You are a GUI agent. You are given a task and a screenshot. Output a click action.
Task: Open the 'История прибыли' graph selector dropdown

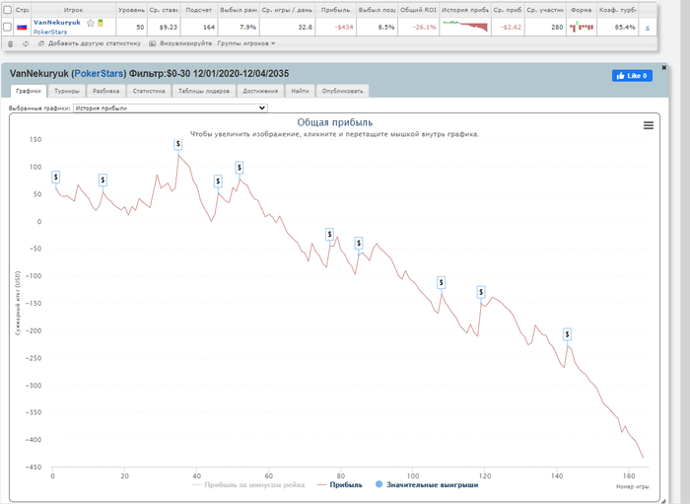point(171,108)
